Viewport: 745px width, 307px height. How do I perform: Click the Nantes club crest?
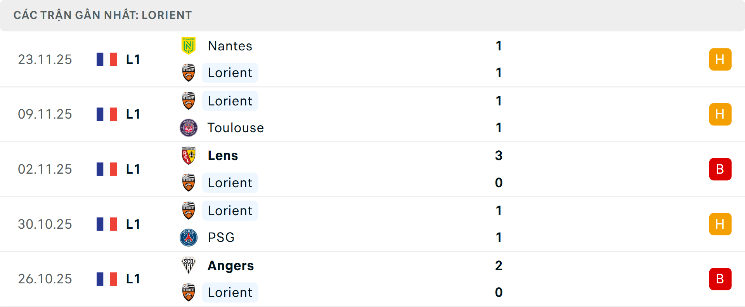tap(189, 46)
